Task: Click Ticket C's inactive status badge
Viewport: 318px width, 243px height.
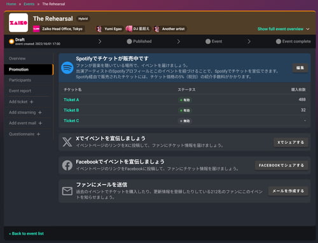Action: coord(185,121)
